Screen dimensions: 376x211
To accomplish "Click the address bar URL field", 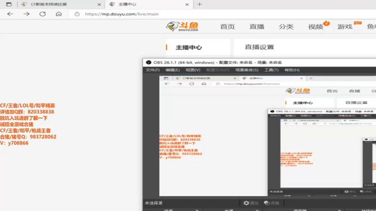I will [223, 14].
